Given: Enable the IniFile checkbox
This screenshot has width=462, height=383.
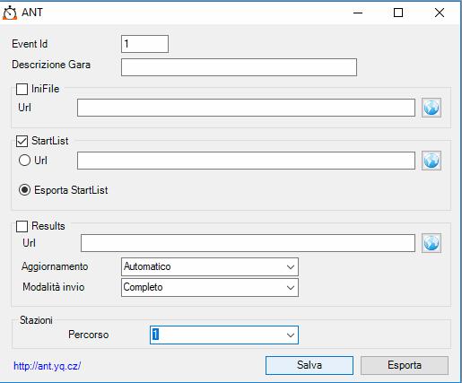Looking at the screenshot, I should [x=22, y=89].
